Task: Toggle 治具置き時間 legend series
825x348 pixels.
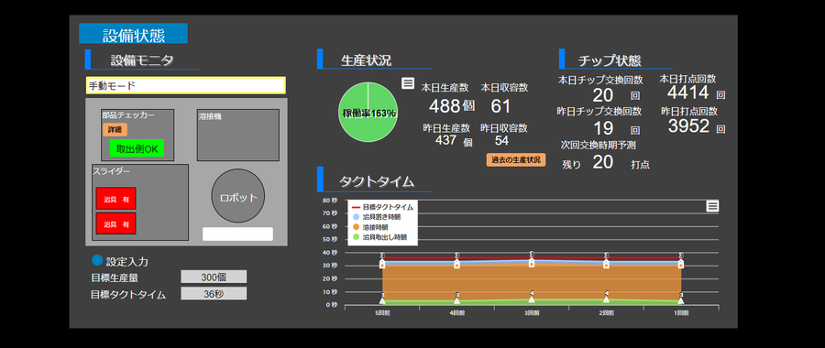Action: (376, 217)
